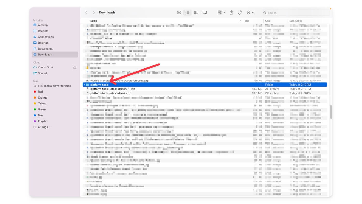The width and height of the screenshot is (362, 204).
Task: Click the Favorites section header
Action: click(x=38, y=20)
